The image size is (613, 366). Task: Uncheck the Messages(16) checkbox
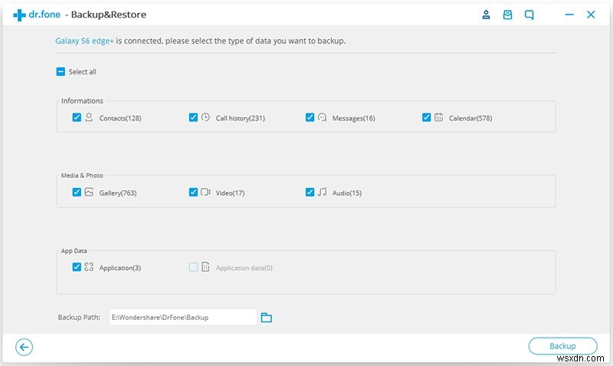point(310,117)
